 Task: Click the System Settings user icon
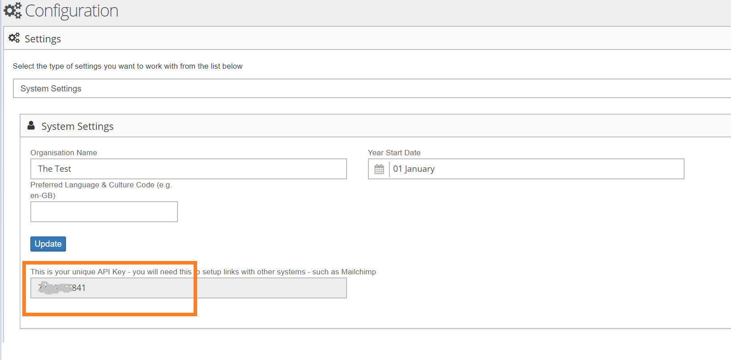(x=31, y=125)
